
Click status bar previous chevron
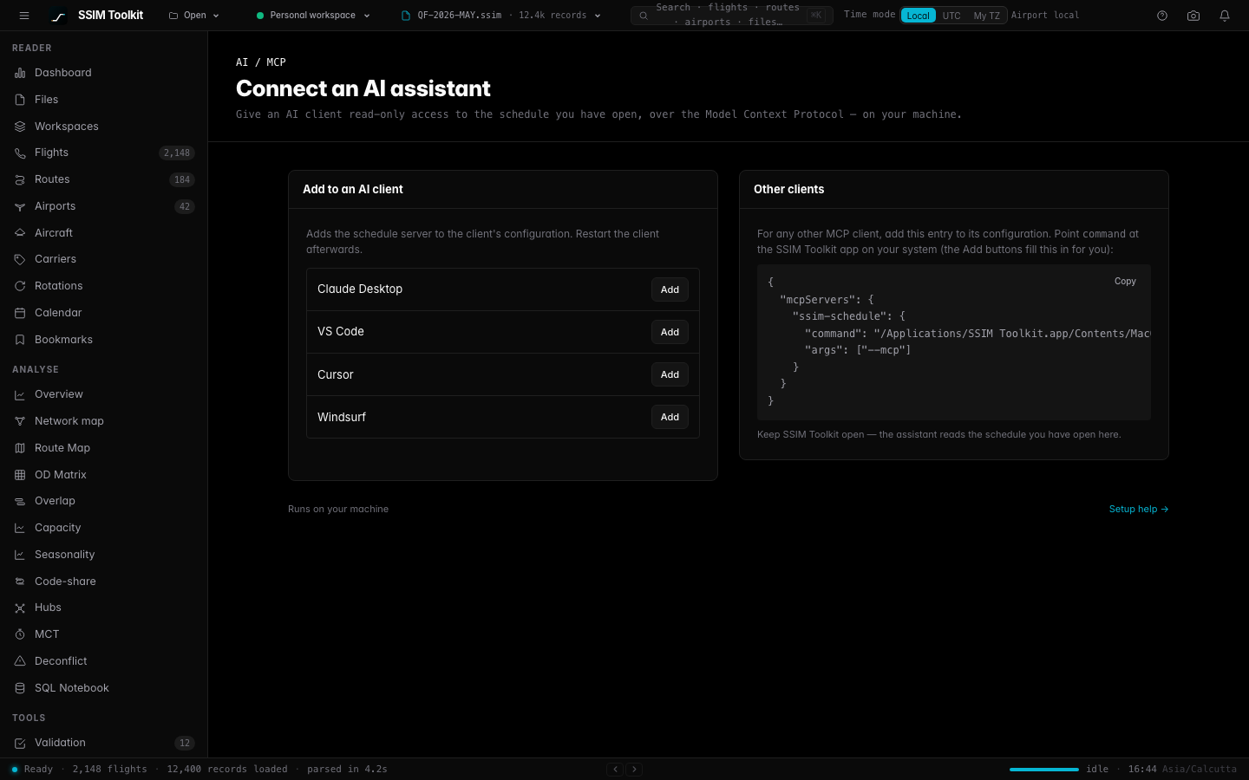(615, 769)
